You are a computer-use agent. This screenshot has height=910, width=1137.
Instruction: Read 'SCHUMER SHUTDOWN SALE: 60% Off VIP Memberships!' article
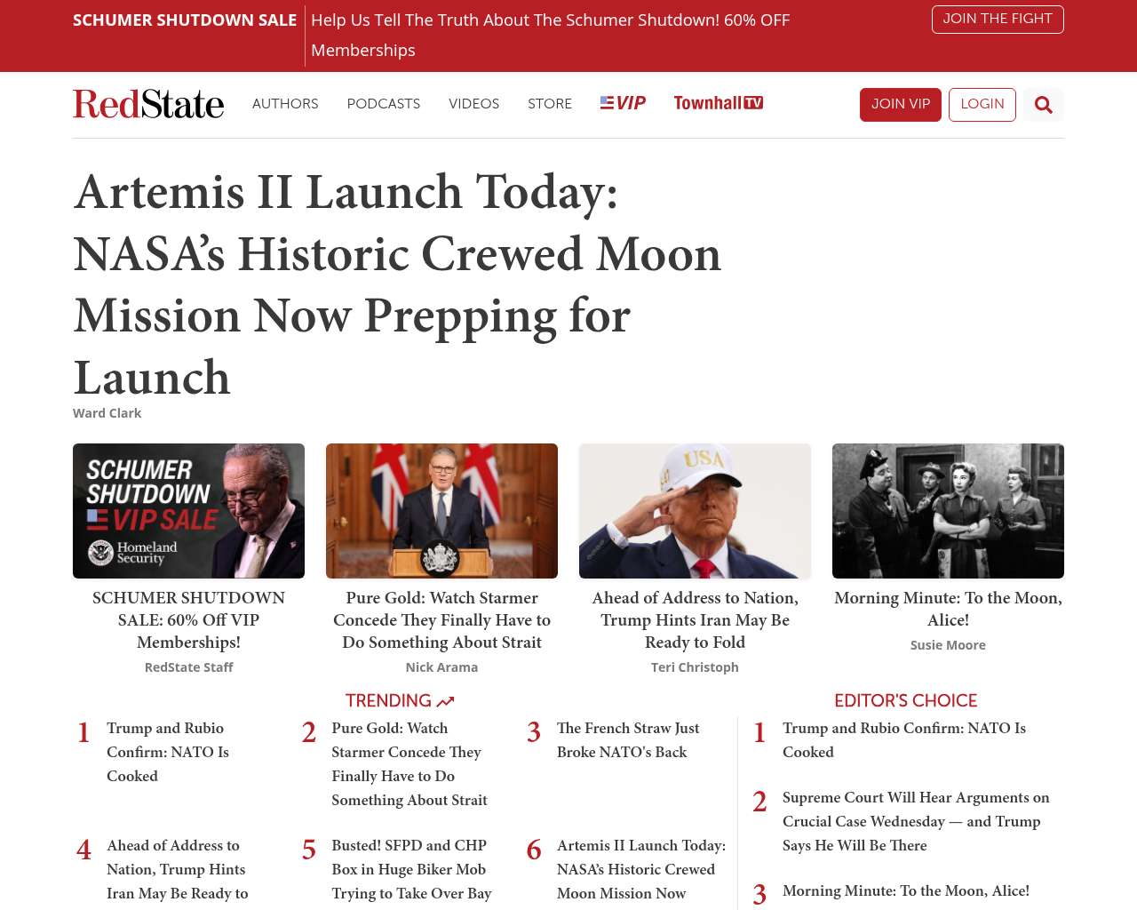188,620
